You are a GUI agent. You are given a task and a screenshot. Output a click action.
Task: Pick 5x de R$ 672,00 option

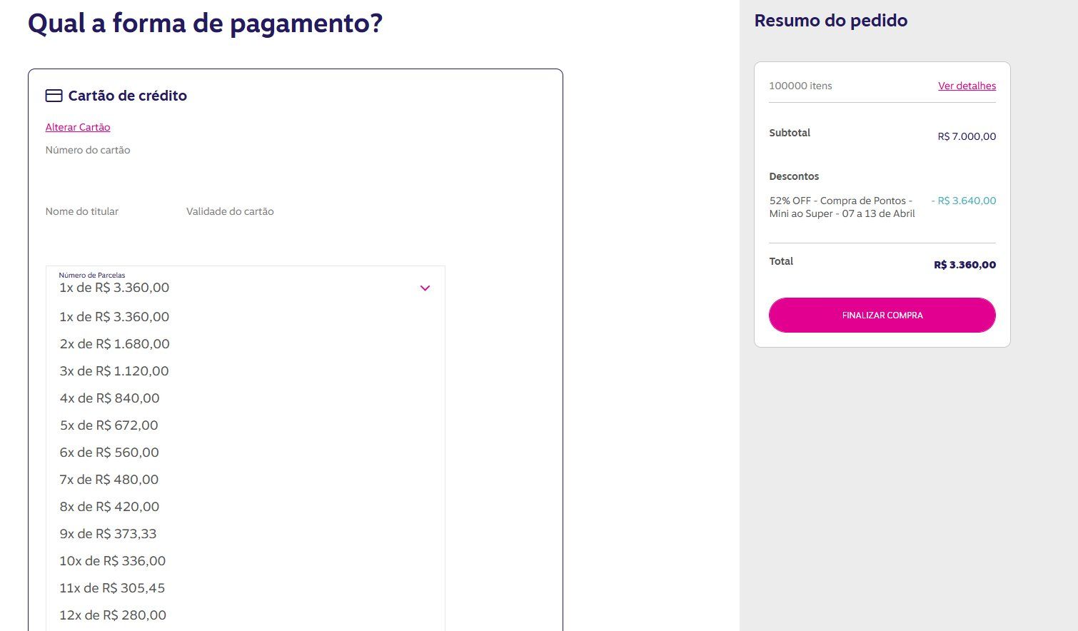[246, 425]
